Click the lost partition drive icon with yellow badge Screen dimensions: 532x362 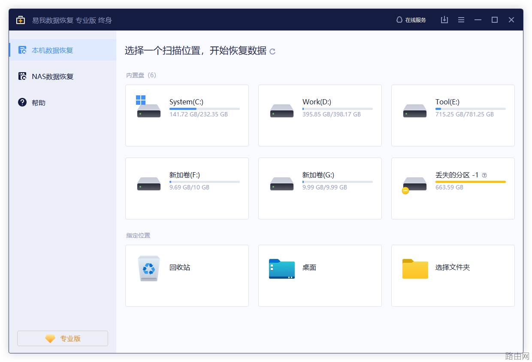[x=414, y=185]
